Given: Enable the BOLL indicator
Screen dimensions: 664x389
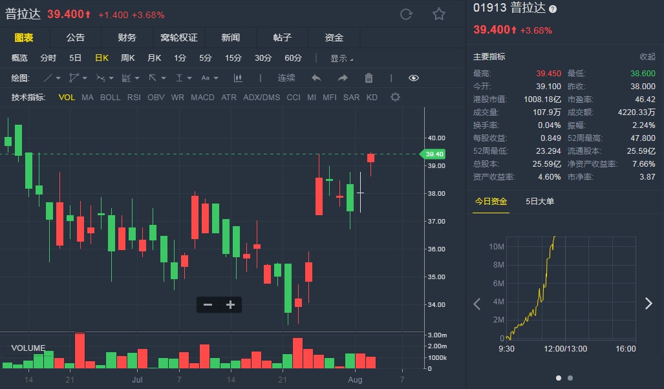Looking at the screenshot, I should [110, 98].
